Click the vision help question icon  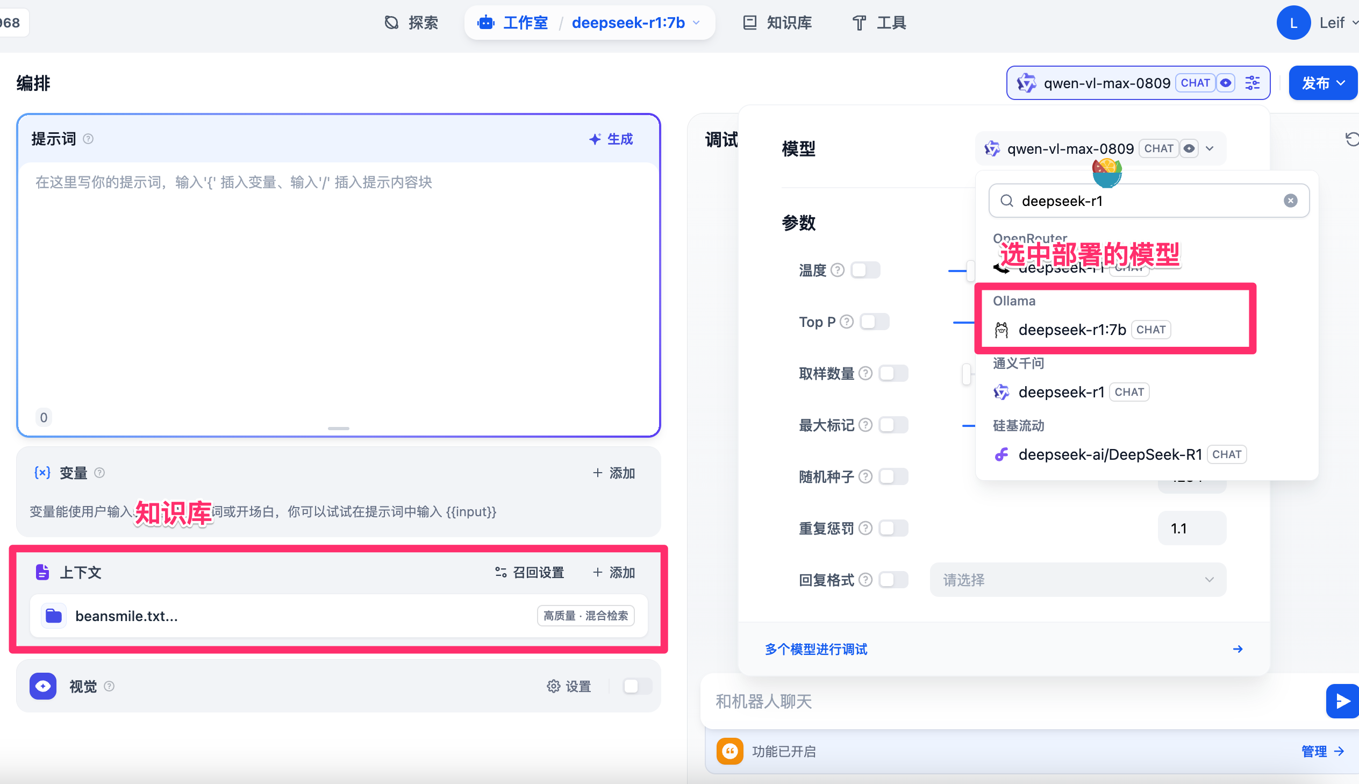[x=109, y=686]
